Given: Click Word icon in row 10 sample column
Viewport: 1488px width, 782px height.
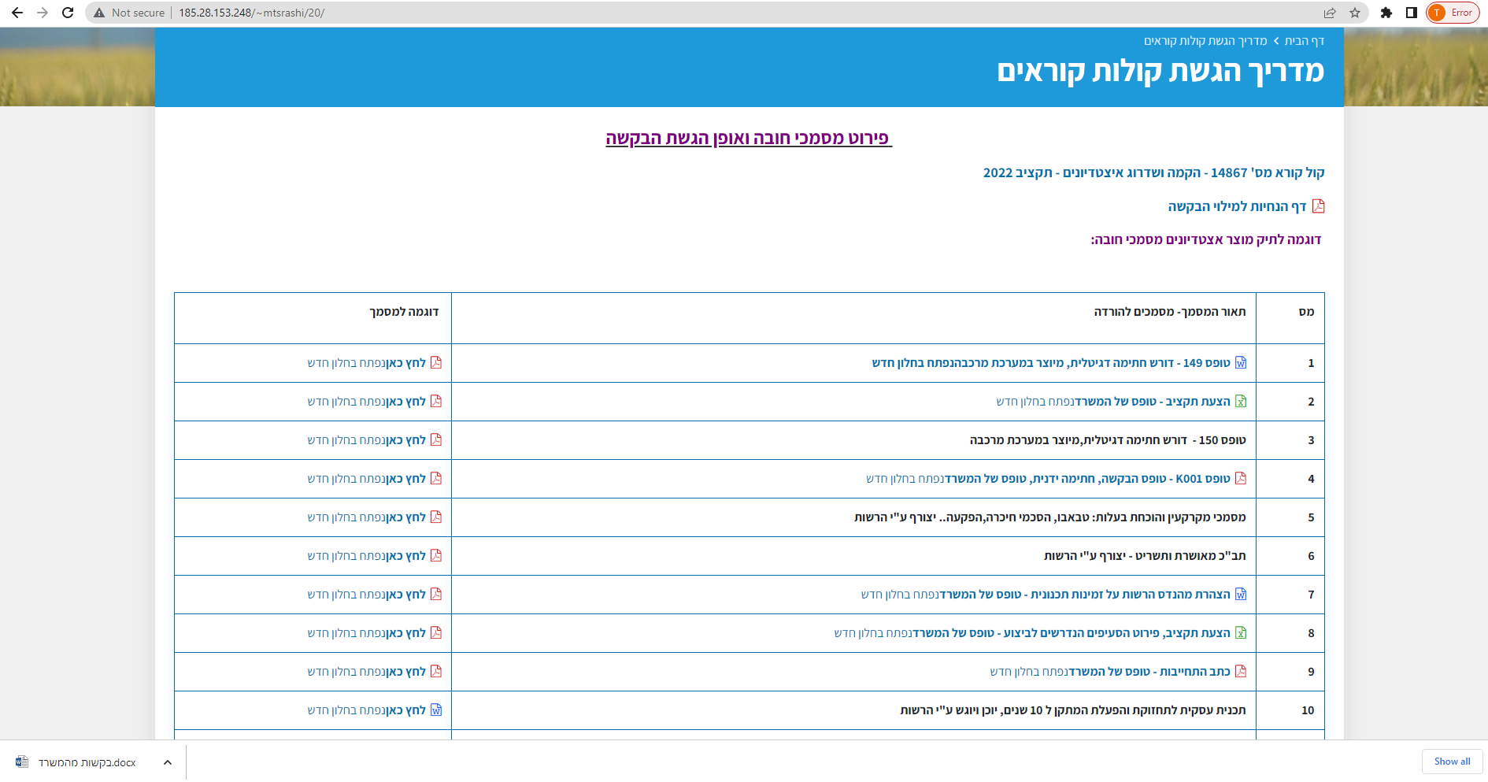Looking at the screenshot, I should (436, 710).
